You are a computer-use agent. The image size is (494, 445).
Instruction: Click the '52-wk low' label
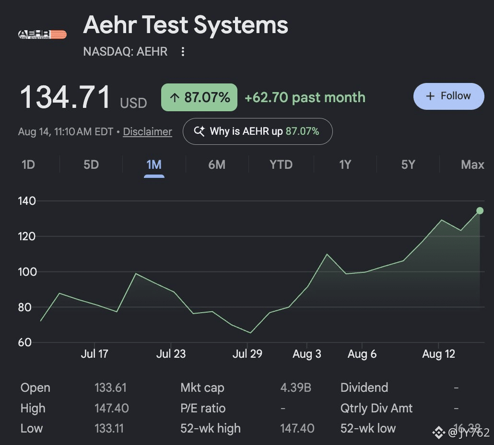point(368,429)
